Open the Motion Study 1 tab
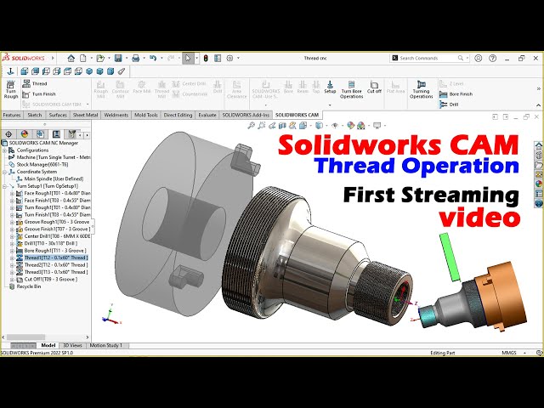Viewport: 544px width, 408px height. pyautogui.click(x=106, y=345)
